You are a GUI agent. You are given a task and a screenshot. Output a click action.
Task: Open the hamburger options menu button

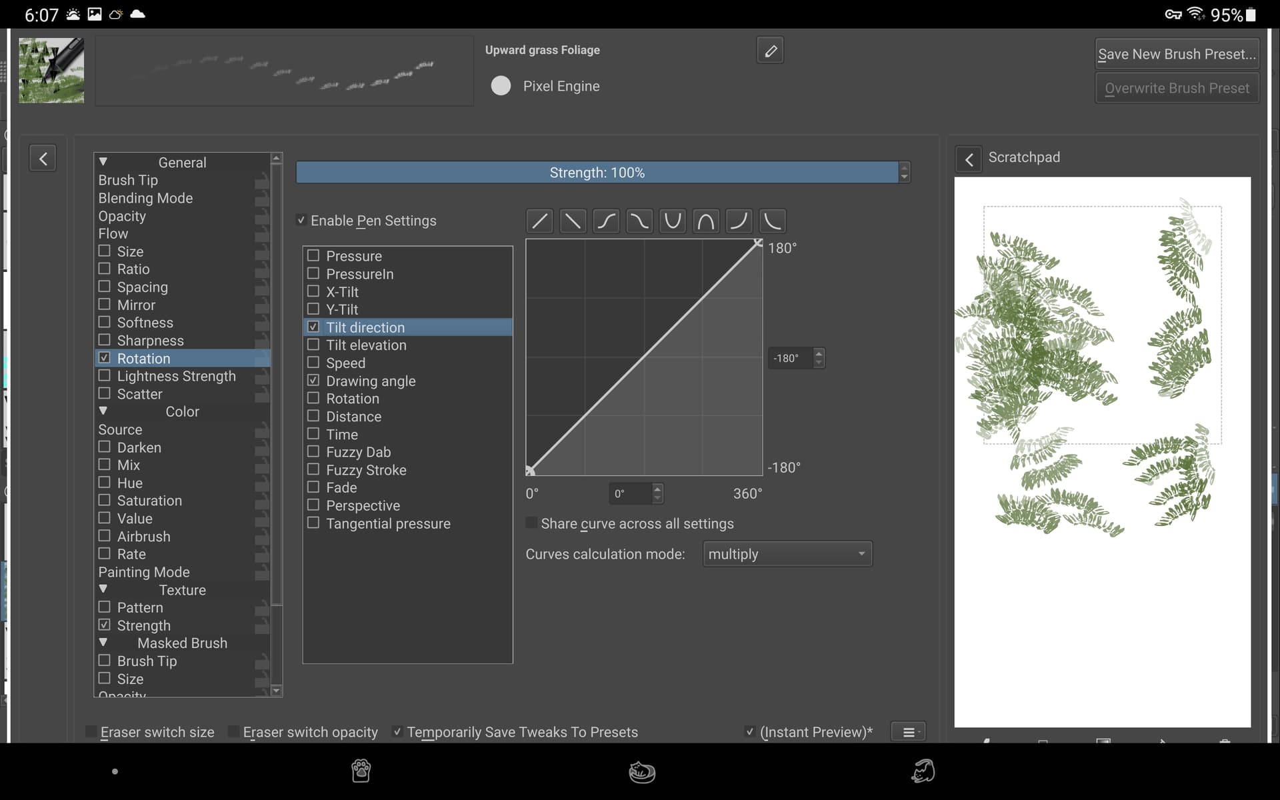pyautogui.click(x=909, y=732)
